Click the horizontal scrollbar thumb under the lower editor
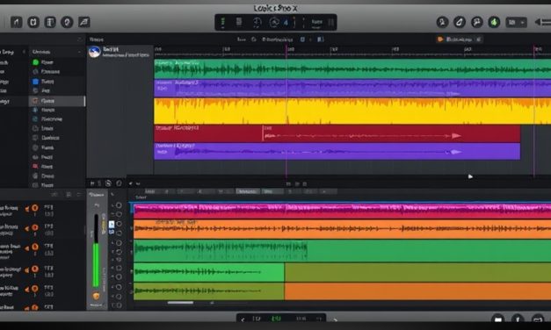Screen dimensions: 551x330 180,303
